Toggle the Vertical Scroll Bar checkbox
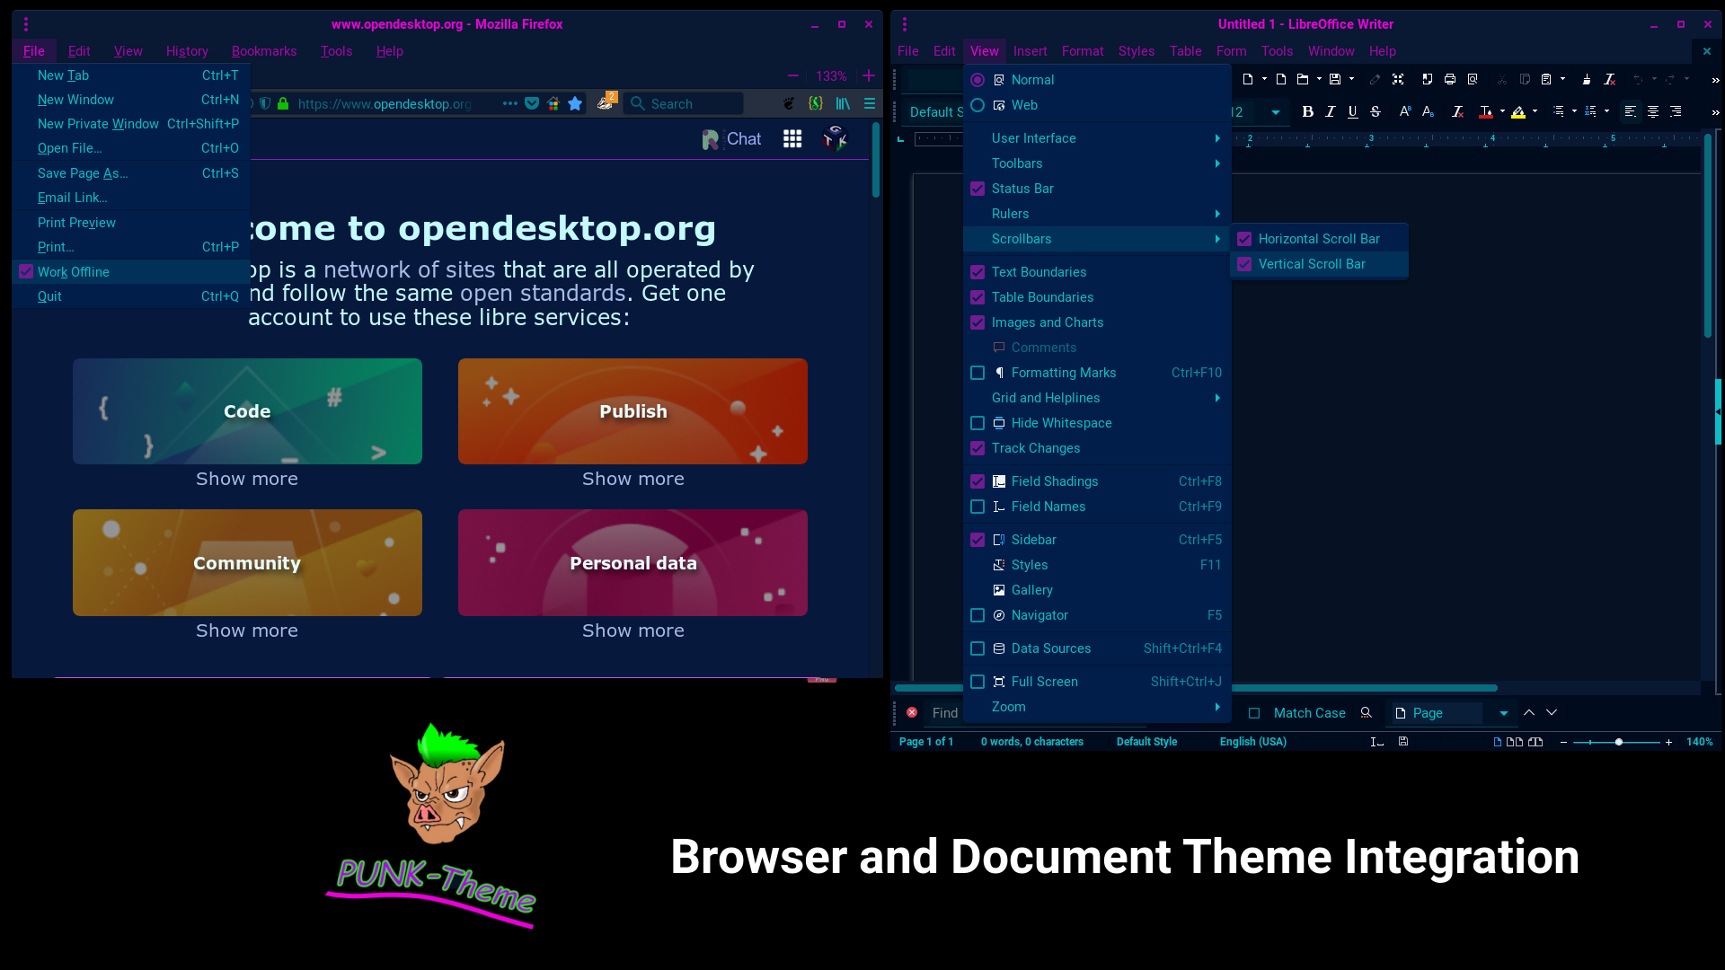This screenshot has width=1725, height=970. coord(1244,264)
